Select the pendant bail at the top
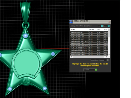Viewport: 131px width, 98px height. [25, 13]
